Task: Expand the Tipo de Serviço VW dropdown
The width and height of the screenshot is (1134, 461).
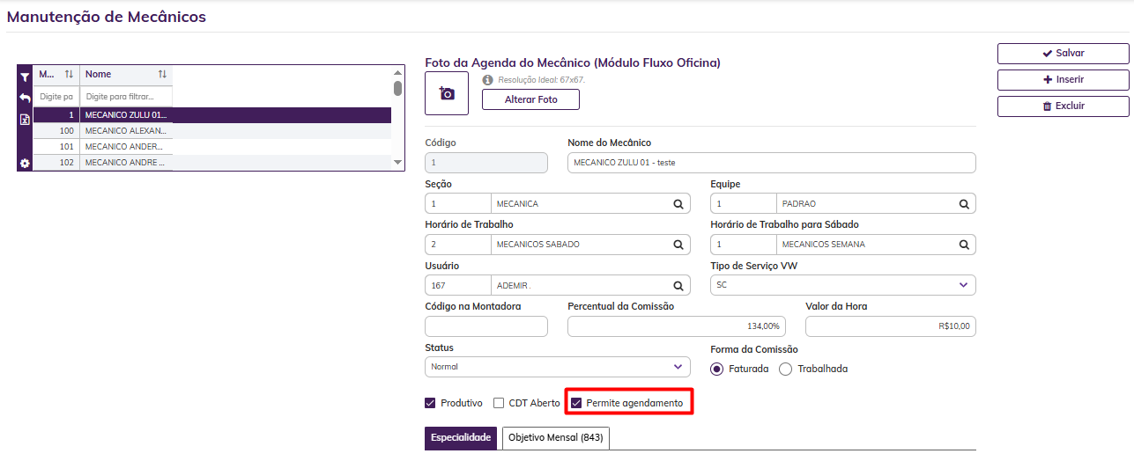Action: pos(962,285)
